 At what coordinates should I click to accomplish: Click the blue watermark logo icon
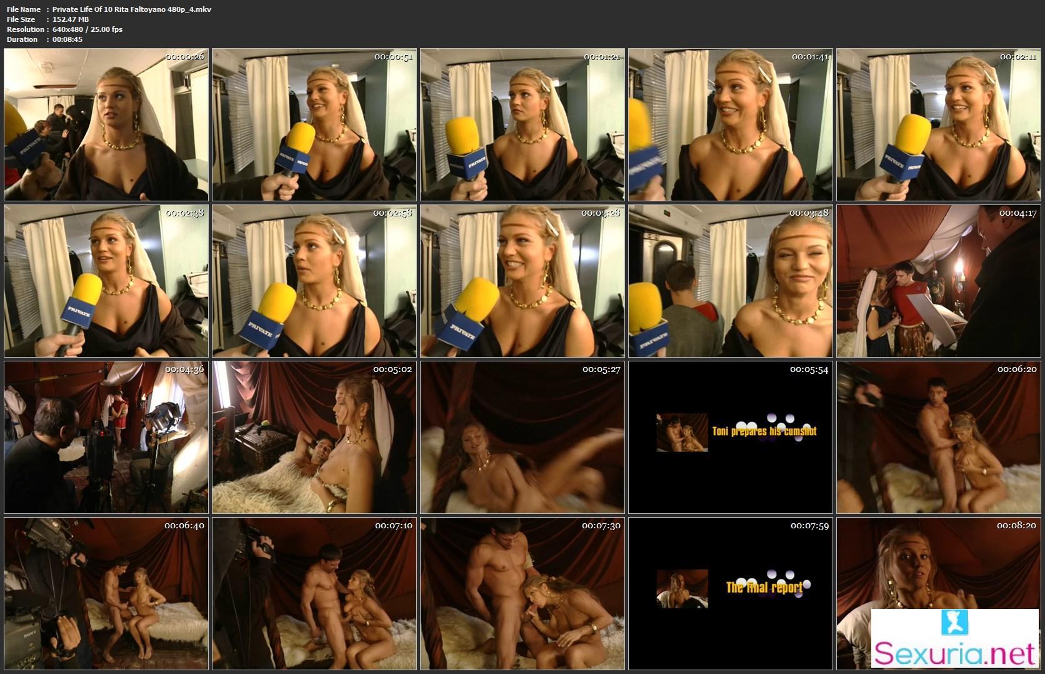[x=954, y=623]
